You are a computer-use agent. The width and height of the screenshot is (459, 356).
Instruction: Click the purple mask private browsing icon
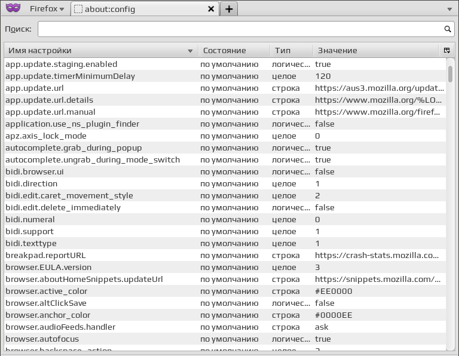click(x=13, y=8)
